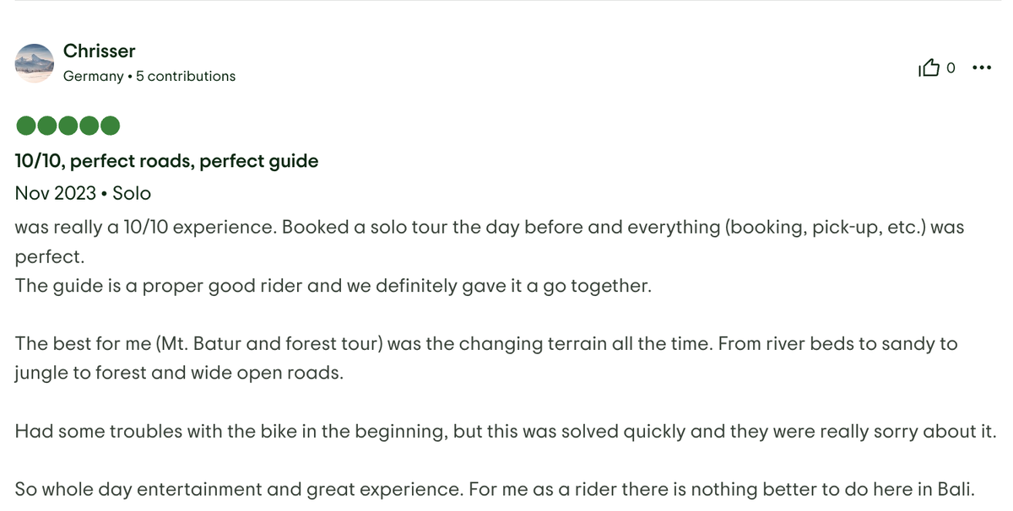Click the 'Solo' trip type label
The image size is (1013, 511).
click(x=132, y=193)
